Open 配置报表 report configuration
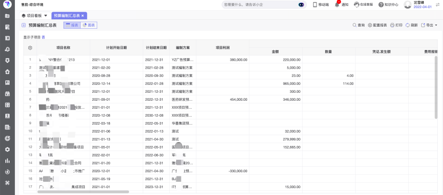Viewport: 443px width, 195px height. pos(377,25)
